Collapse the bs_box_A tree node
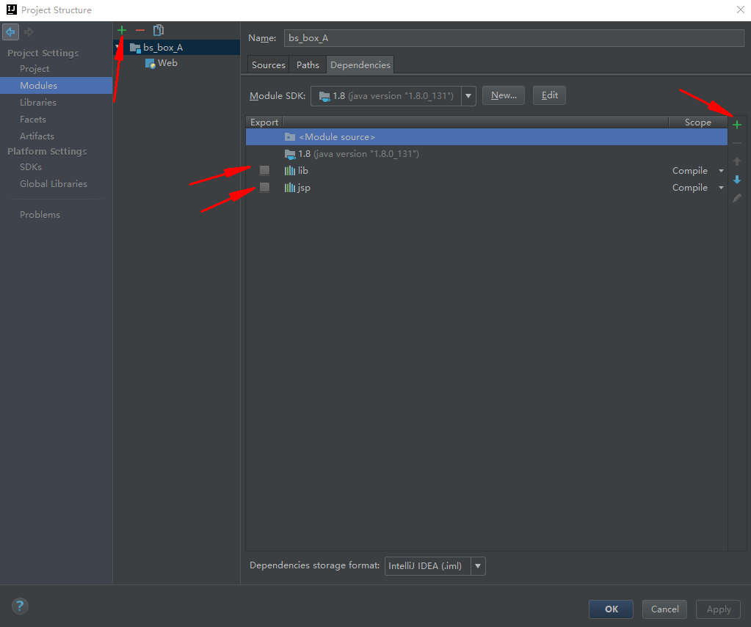Viewport: 751px width, 627px height. [117, 48]
